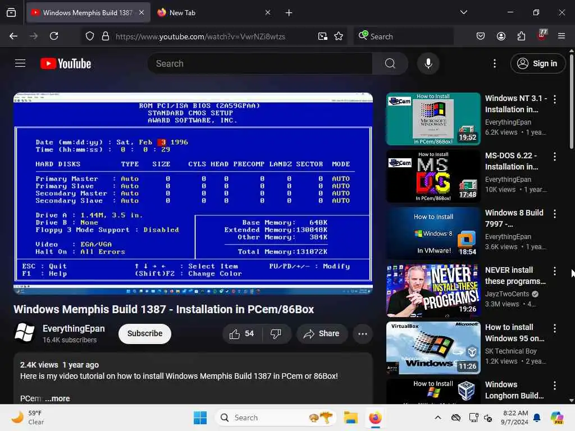
Task: Open options for Windows Longhorn Build video
Action: (554, 385)
